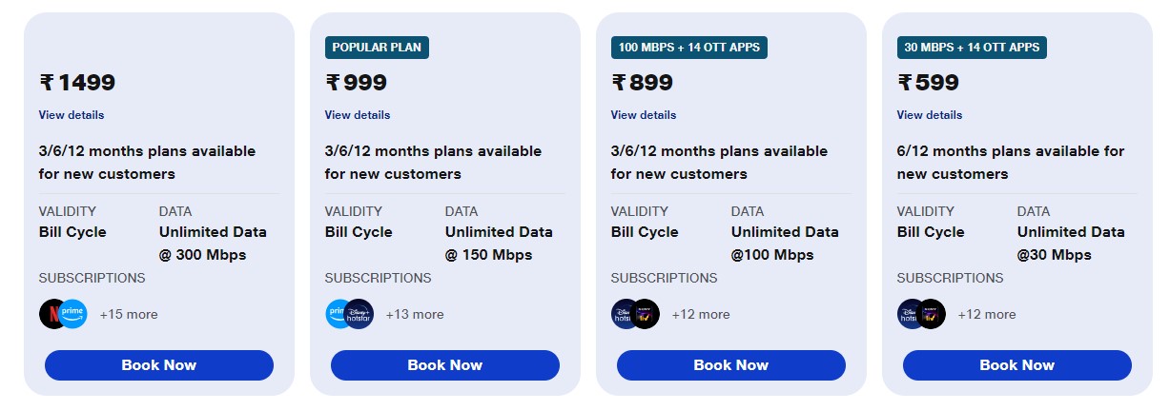The height and width of the screenshot is (411, 1170).
Task: Click Disney+ Hotstar icon in ₹899 plan
Action: [621, 314]
